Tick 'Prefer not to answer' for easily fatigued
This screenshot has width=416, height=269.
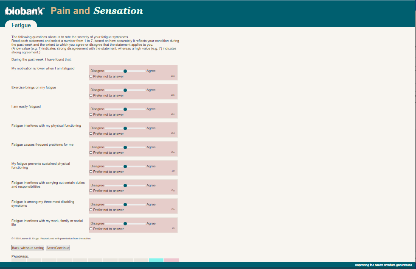pyautogui.click(x=91, y=114)
